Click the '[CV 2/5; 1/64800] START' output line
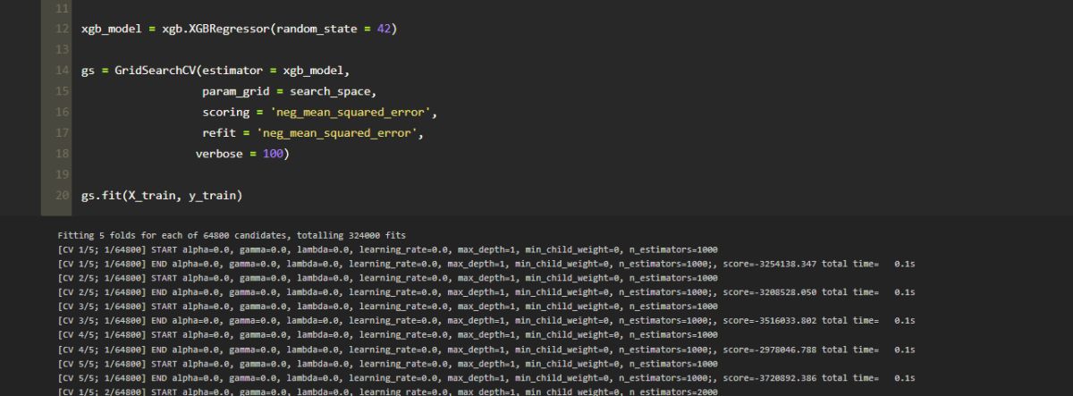 (387, 277)
